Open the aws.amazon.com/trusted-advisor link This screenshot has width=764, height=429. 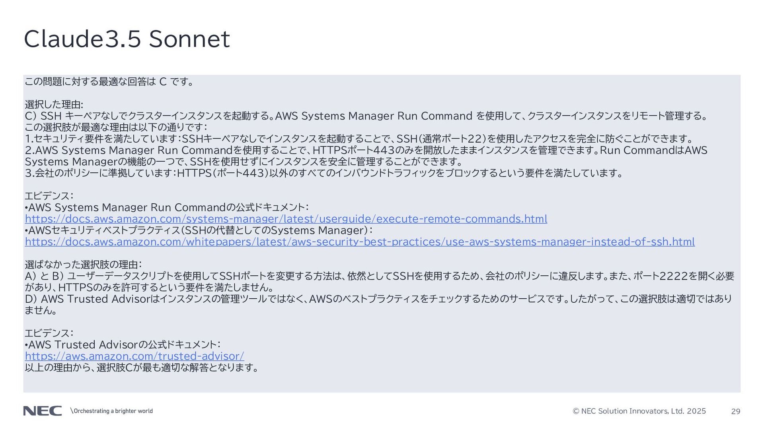134,356
